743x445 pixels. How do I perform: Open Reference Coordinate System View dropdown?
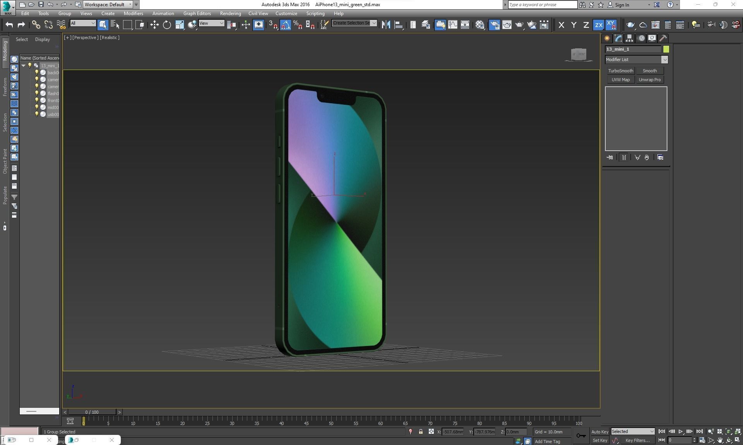(211, 23)
